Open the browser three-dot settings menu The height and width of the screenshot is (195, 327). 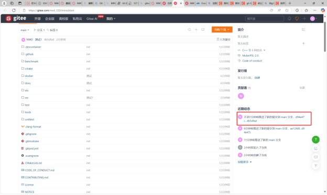tap(314, 10)
